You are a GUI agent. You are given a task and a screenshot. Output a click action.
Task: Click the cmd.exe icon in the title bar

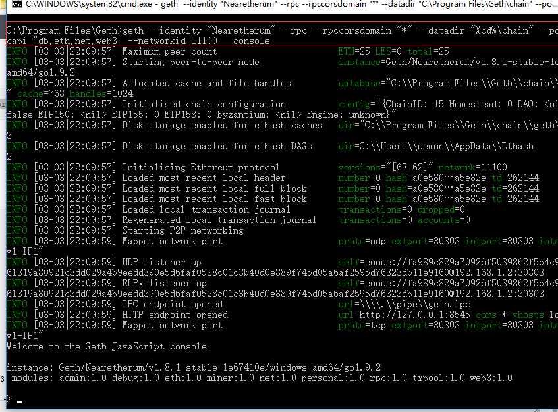point(16,4)
